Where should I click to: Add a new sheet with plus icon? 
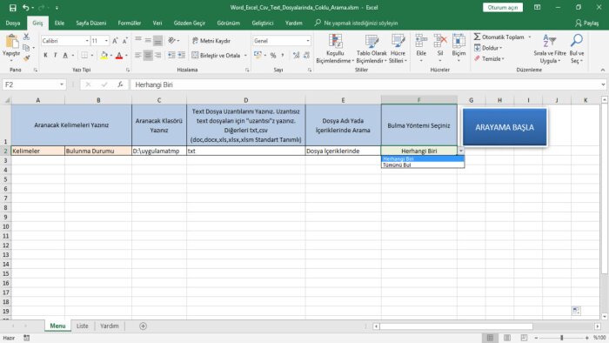(143, 326)
